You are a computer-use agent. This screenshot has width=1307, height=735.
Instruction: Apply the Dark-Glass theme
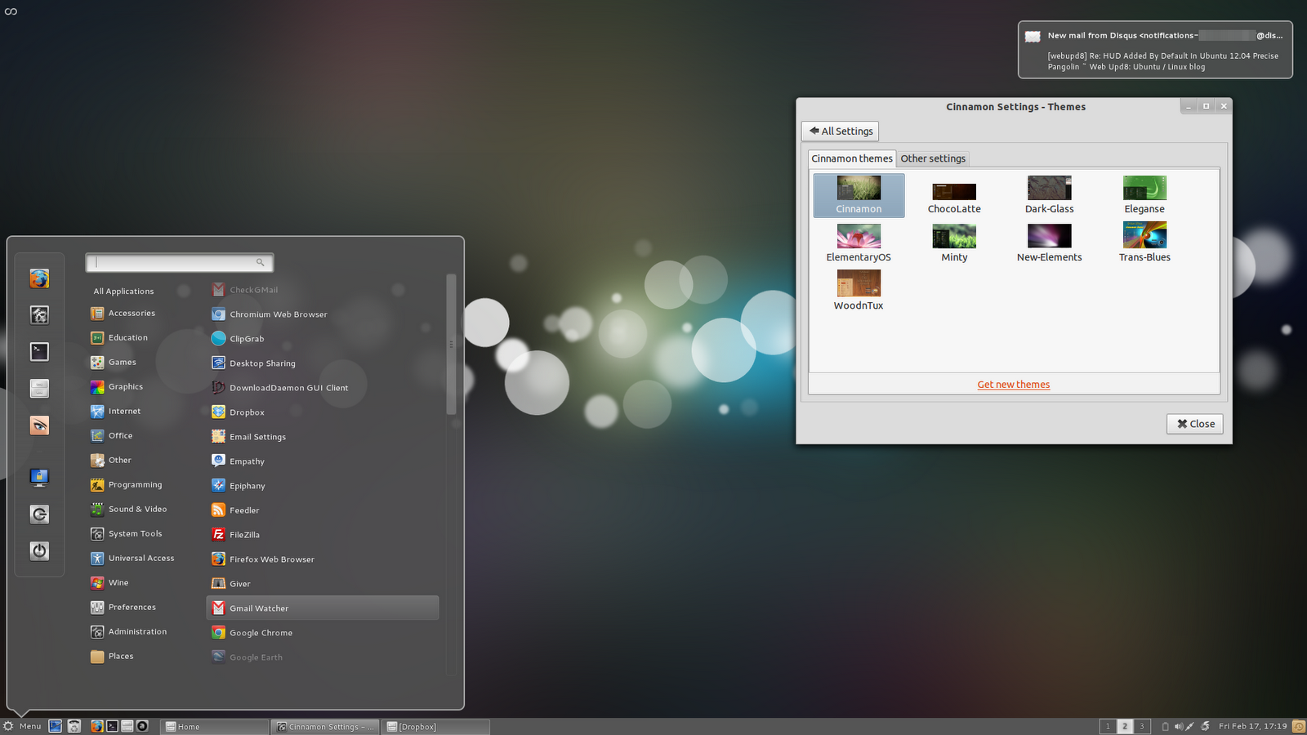(1049, 187)
